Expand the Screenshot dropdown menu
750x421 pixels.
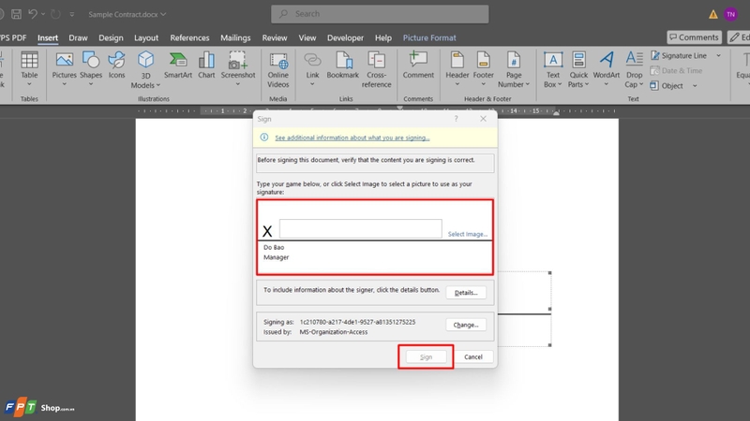238,84
